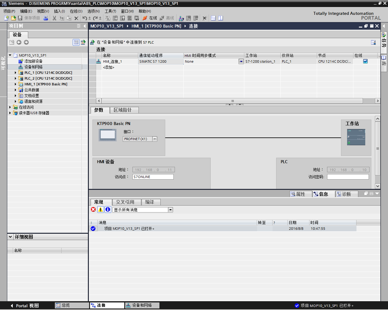388x310 pixels.
Task: Open the 在线(O) menu
Action: point(76,11)
